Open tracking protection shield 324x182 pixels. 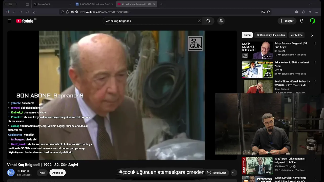(62, 12)
